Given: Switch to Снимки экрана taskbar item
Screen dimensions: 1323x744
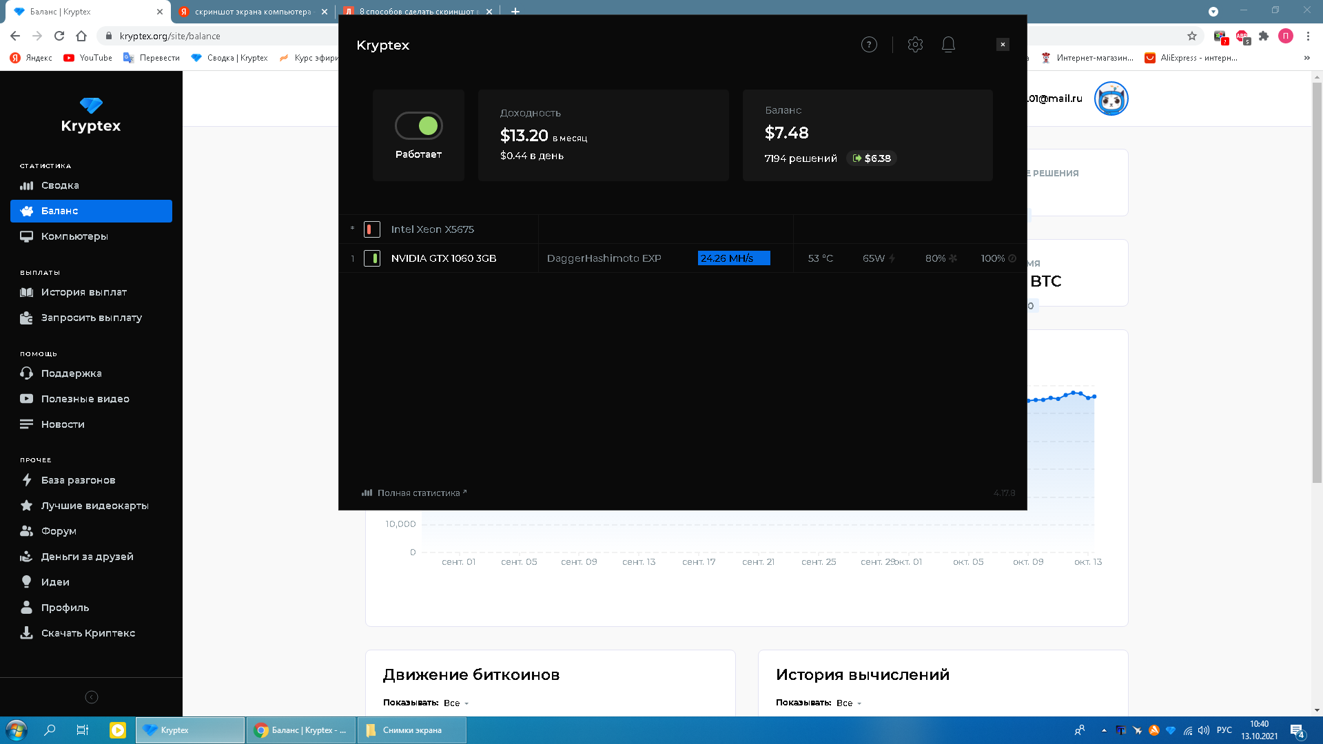Looking at the screenshot, I should click(x=412, y=730).
